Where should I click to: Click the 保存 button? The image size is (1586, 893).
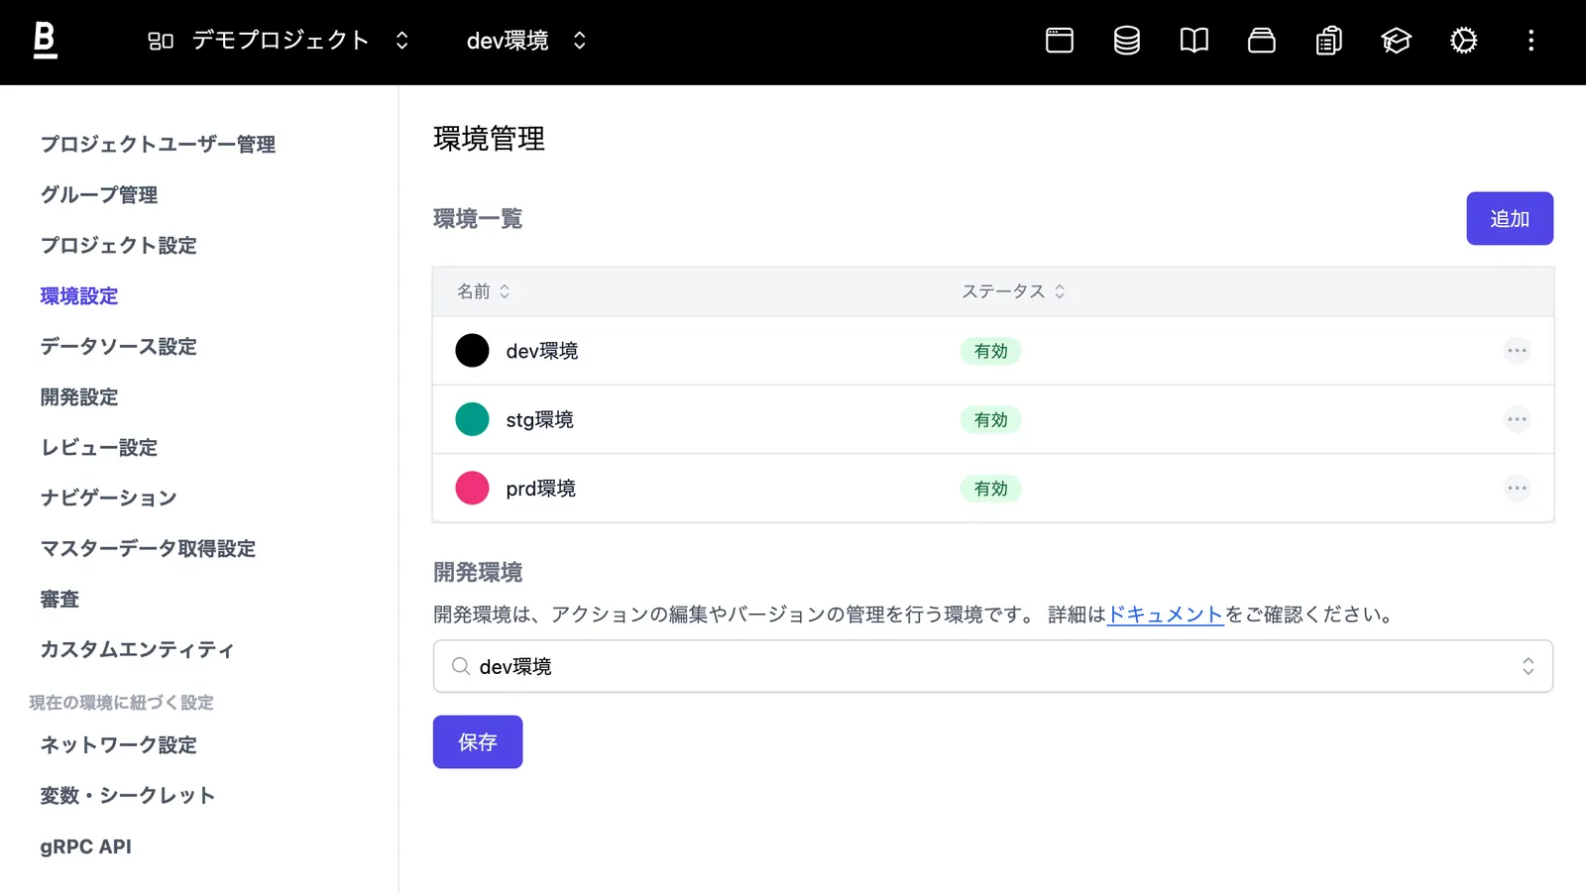[478, 741]
